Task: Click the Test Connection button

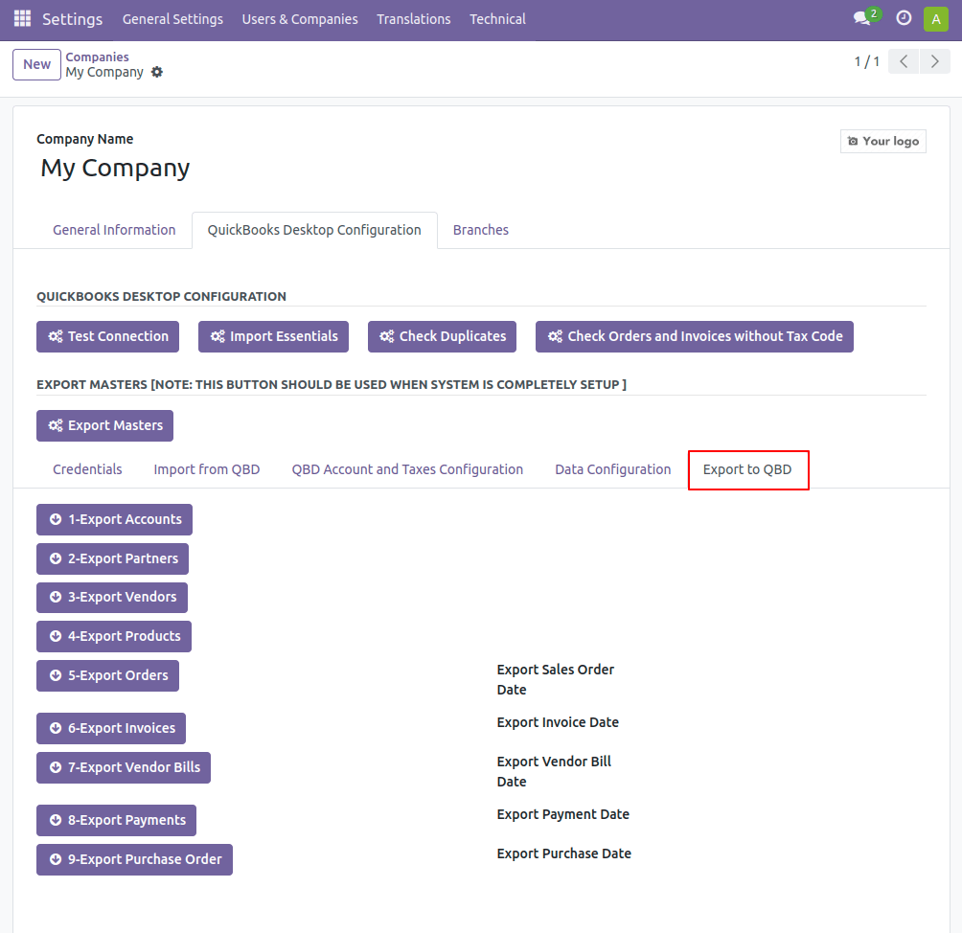Action: click(x=107, y=336)
